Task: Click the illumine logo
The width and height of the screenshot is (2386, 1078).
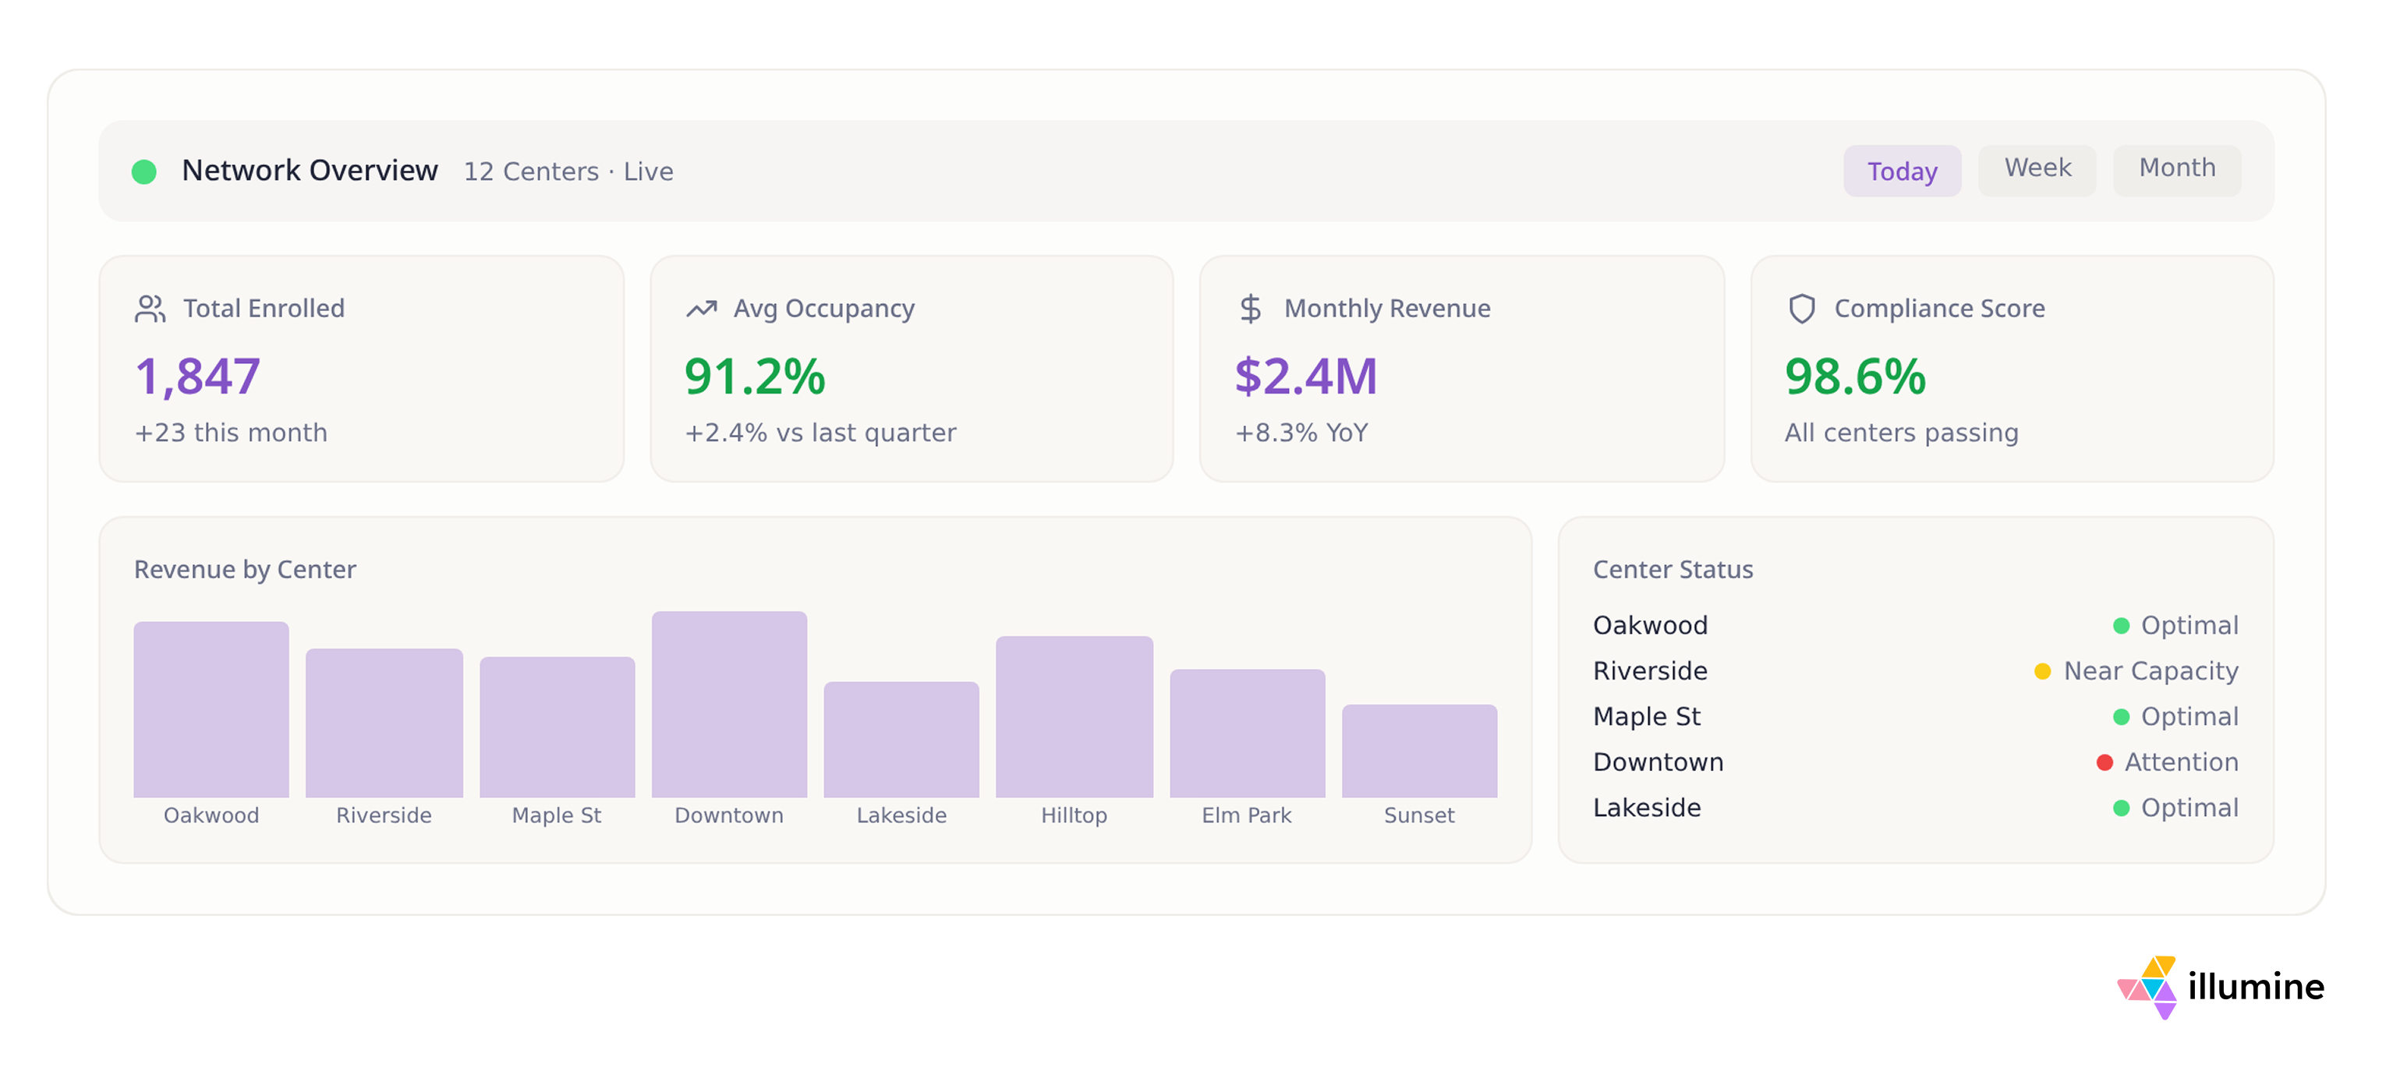Action: coord(2220,986)
